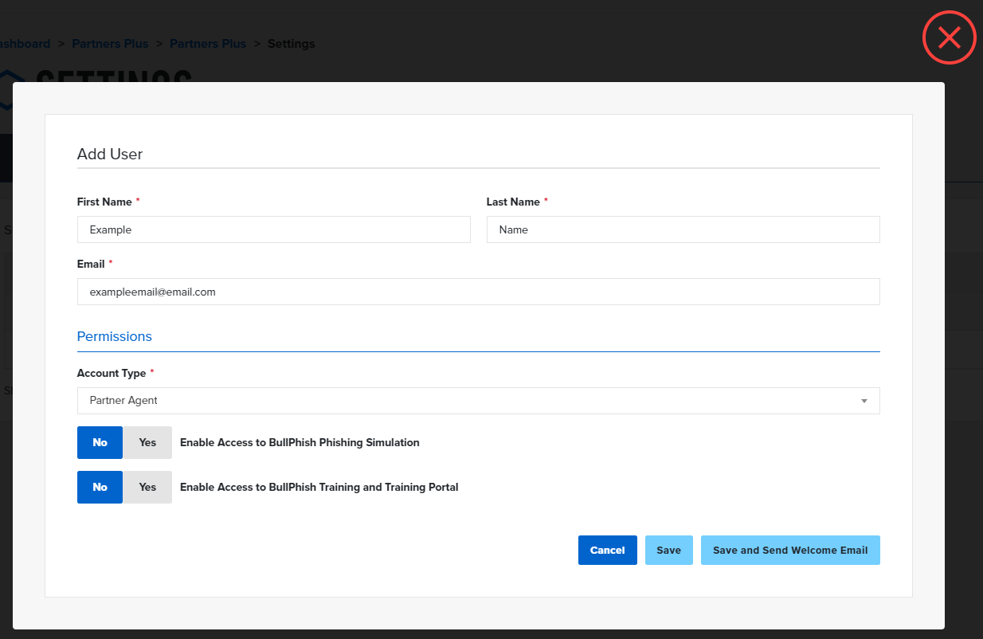Select No for BullPhish Phishing Simulation access
The height and width of the screenshot is (639, 983).
click(x=100, y=442)
